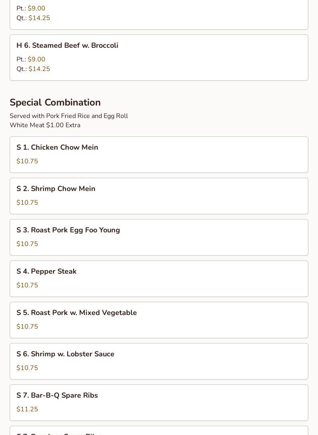Open the S 4. Pepper Steak item
This screenshot has width=318, height=435.
click(x=47, y=272)
